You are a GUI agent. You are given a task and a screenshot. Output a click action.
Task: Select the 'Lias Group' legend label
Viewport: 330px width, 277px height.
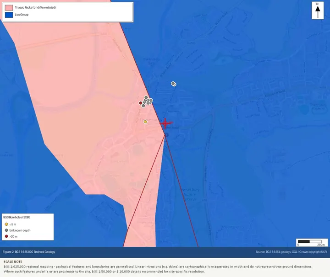22,15
